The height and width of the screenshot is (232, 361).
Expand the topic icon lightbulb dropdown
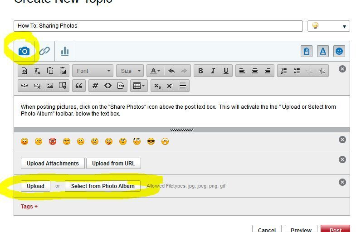(x=328, y=26)
